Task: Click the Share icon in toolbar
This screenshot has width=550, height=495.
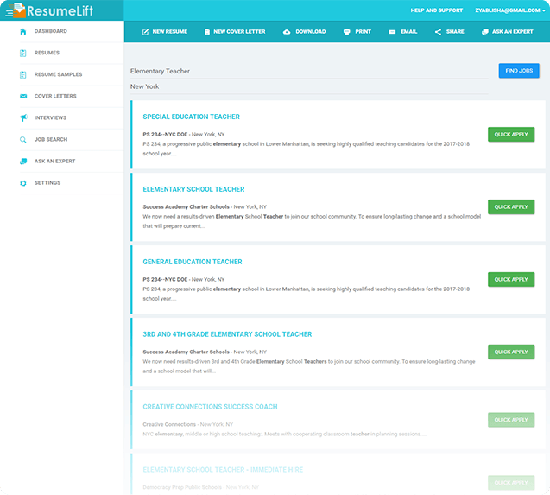Action: click(438, 32)
